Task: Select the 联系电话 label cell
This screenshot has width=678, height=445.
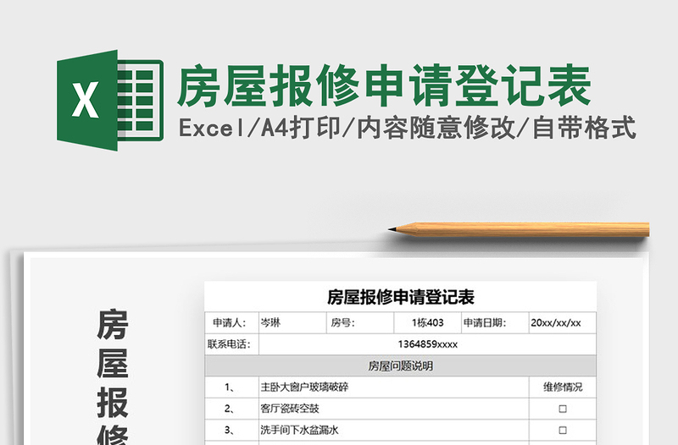Action: click(231, 344)
